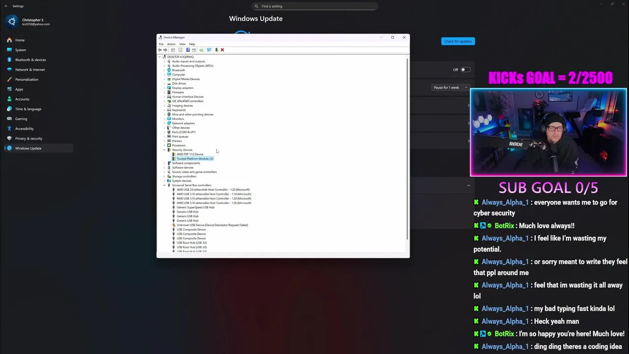This screenshot has width=629, height=354.
Task: Select the Trusted Platform Module 2.0 device
Action: [195, 159]
